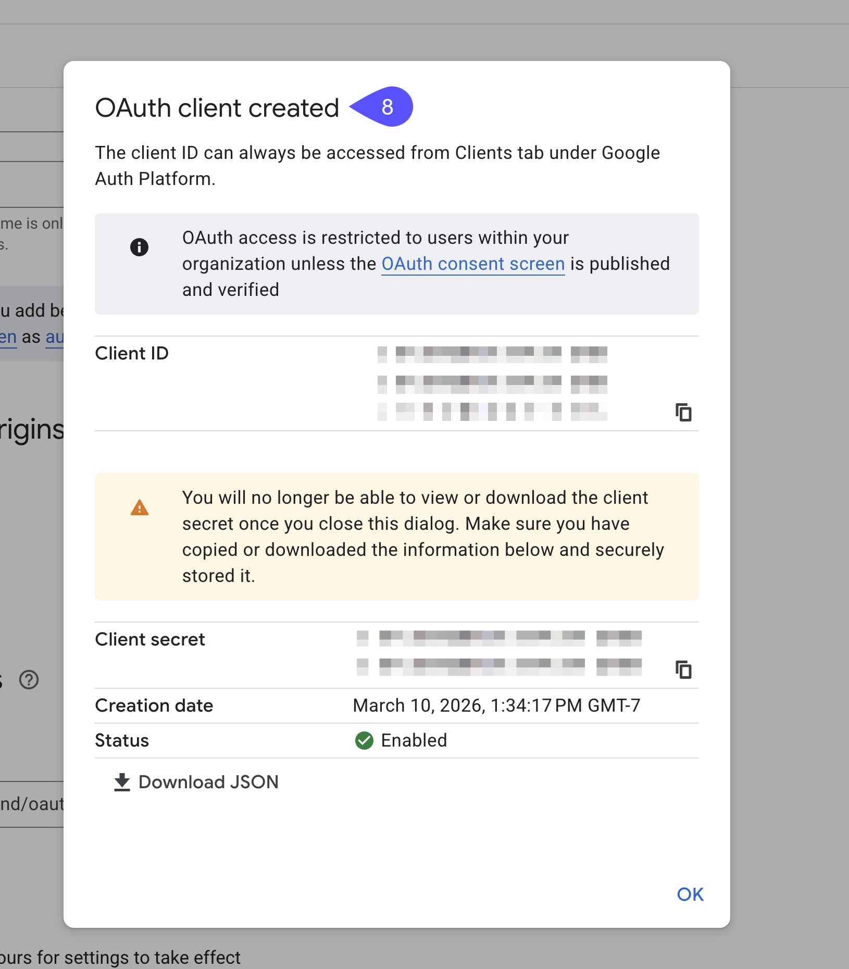Select the creation date March 10, 2026 text
The image size is (849, 969).
(x=496, y=705)
